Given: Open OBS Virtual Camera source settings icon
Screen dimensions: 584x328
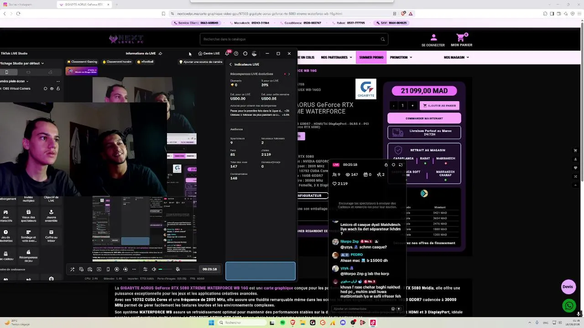Looking at the screenshot, I should tap(45, 88).
